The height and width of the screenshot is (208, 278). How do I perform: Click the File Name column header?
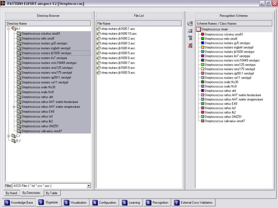(x=139, y=24)
